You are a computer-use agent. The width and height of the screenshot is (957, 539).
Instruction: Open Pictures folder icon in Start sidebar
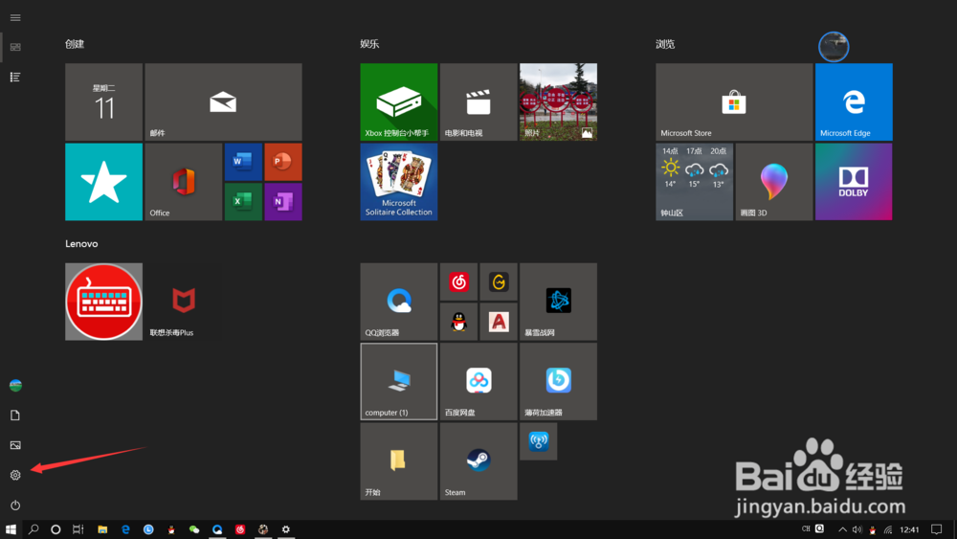(15, 445)
